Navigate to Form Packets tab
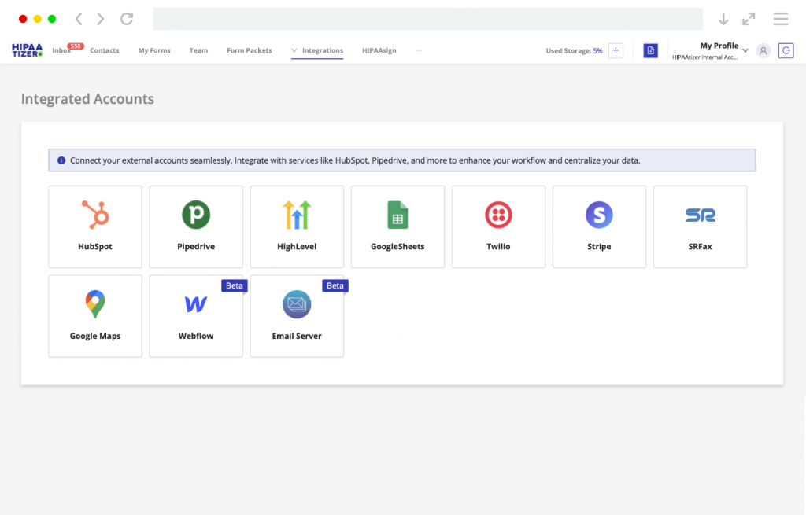The width and height of the screenshot is (806, 515). click(250, 50)
